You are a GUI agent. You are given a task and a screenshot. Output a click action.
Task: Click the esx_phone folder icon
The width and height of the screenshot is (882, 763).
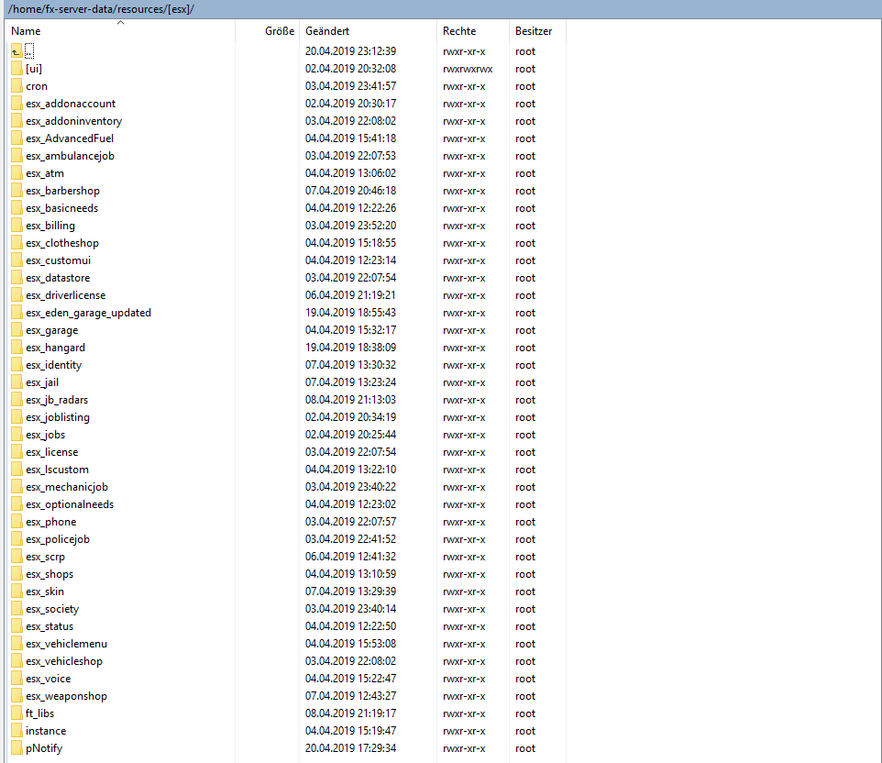tap(17, 522)
